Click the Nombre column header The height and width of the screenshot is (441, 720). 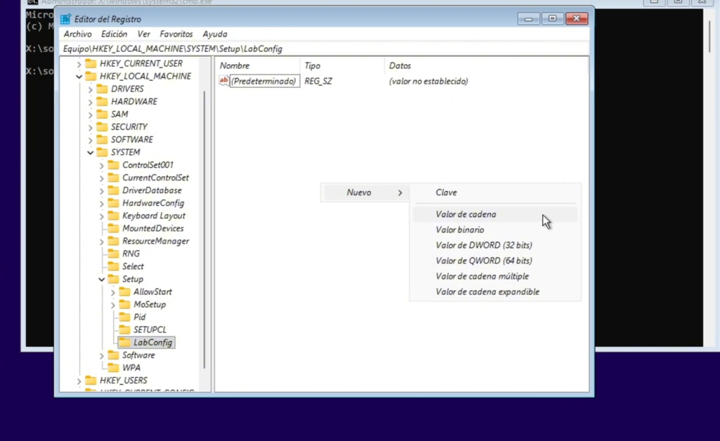click(x=236, y=66)
